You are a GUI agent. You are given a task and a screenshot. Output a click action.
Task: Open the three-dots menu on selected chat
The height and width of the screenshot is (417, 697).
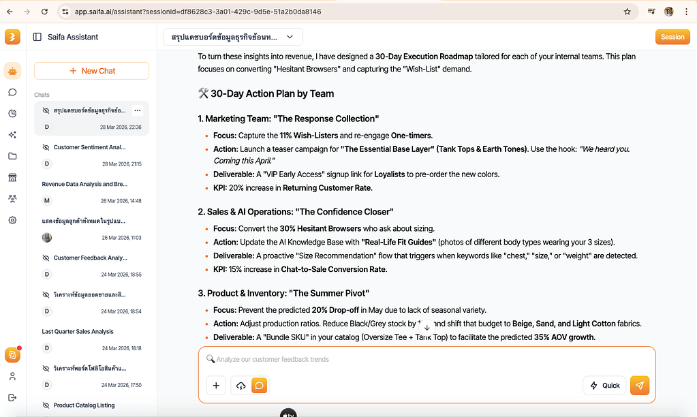(x=138, y=110)
